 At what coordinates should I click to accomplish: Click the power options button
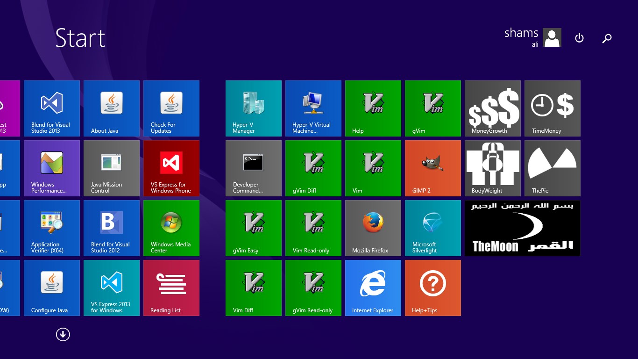(x=579, y=38)
